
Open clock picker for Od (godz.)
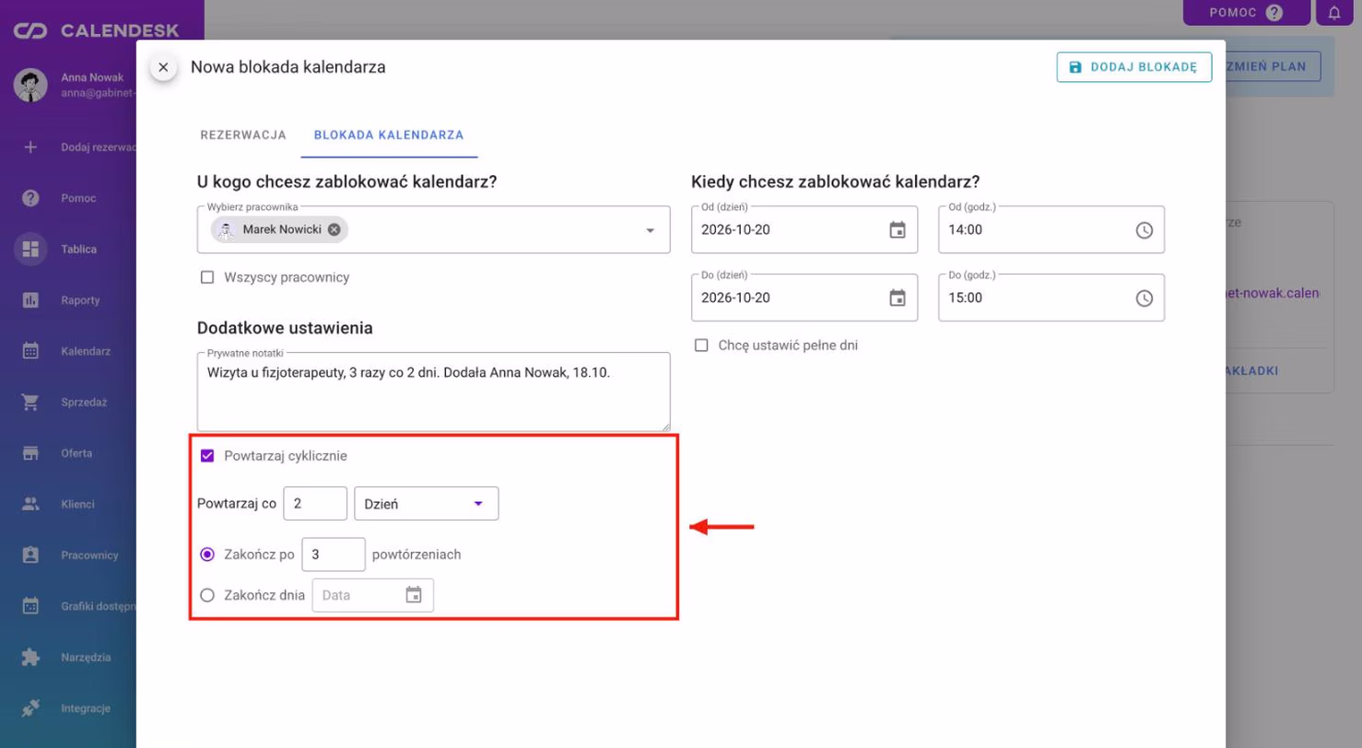tap(1145, 230)
